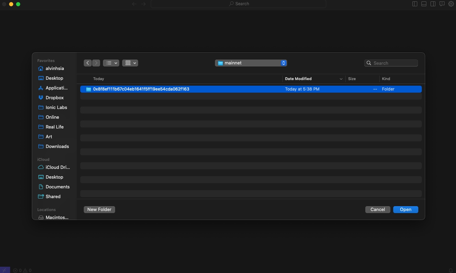Click the folder icon of the 0x8f8ef row
The height and width of the screenshot is (273, 456).
coord(89,89)
